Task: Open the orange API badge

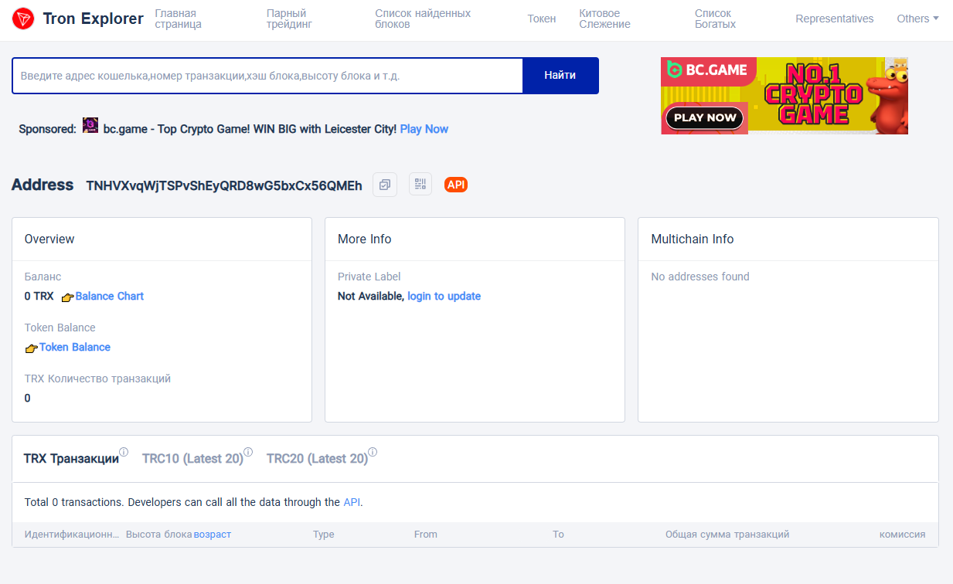Action: [455, 185]
